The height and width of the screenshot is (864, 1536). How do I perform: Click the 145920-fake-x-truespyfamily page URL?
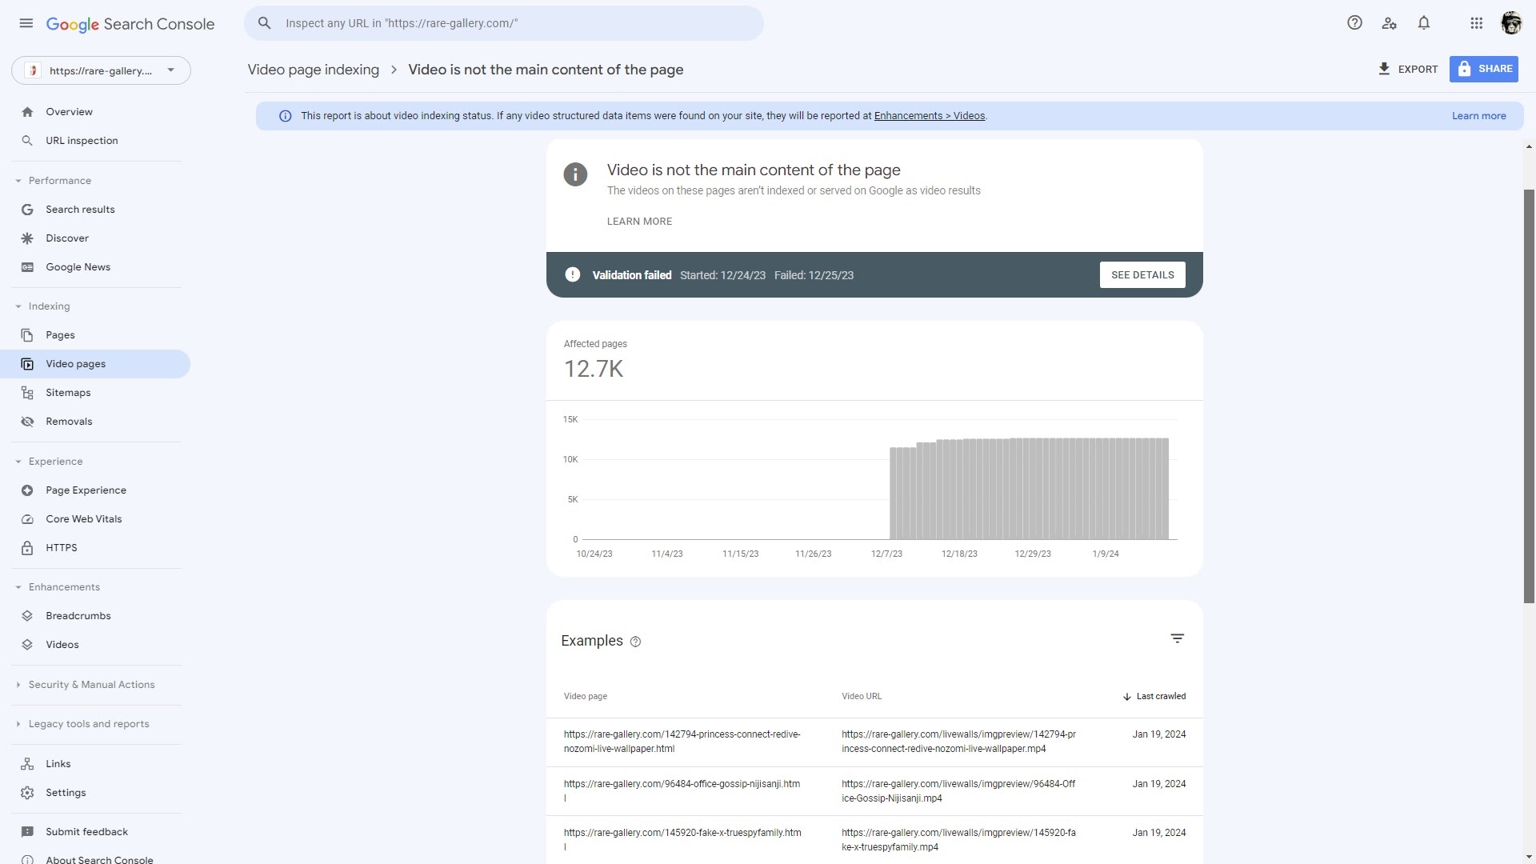tap(682, 840)
